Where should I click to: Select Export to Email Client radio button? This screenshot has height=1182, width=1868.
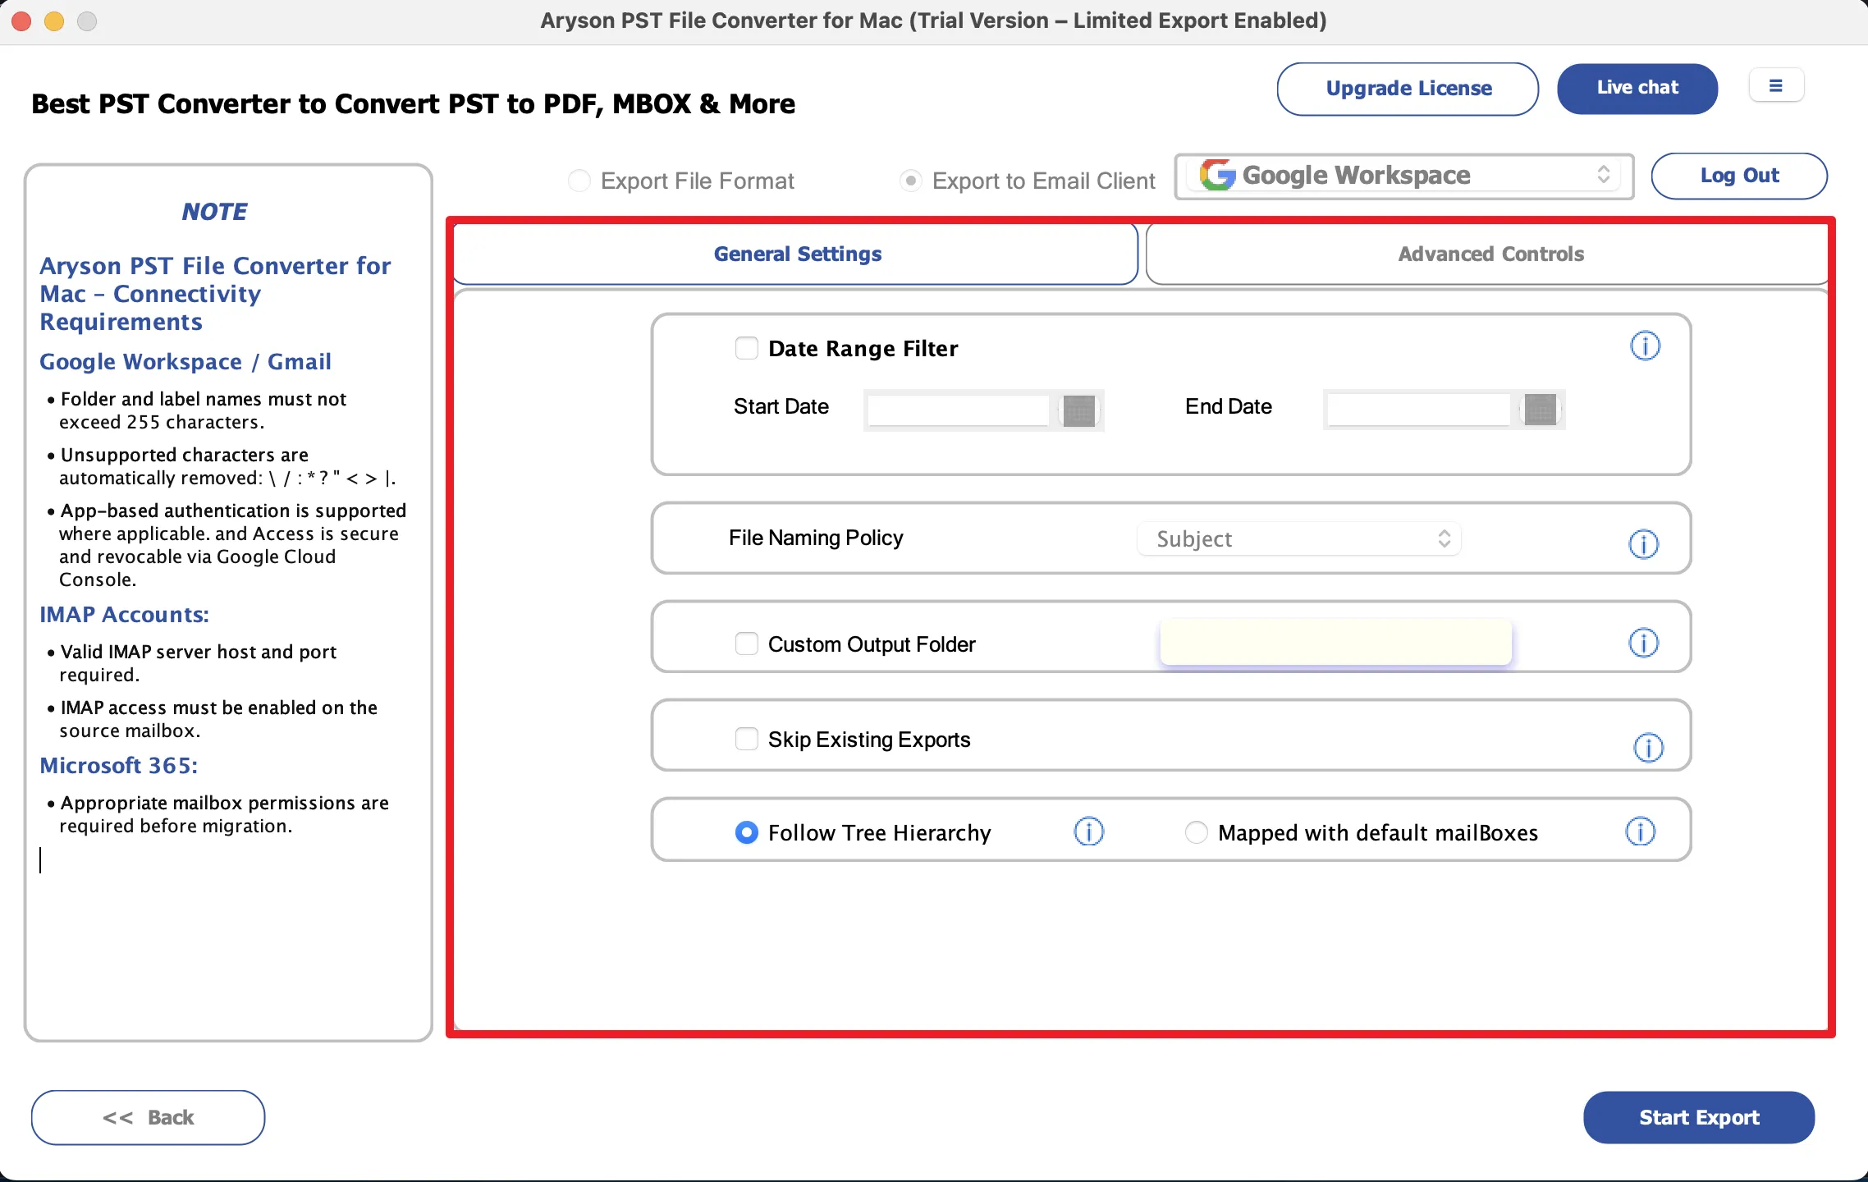click(910, 181)
